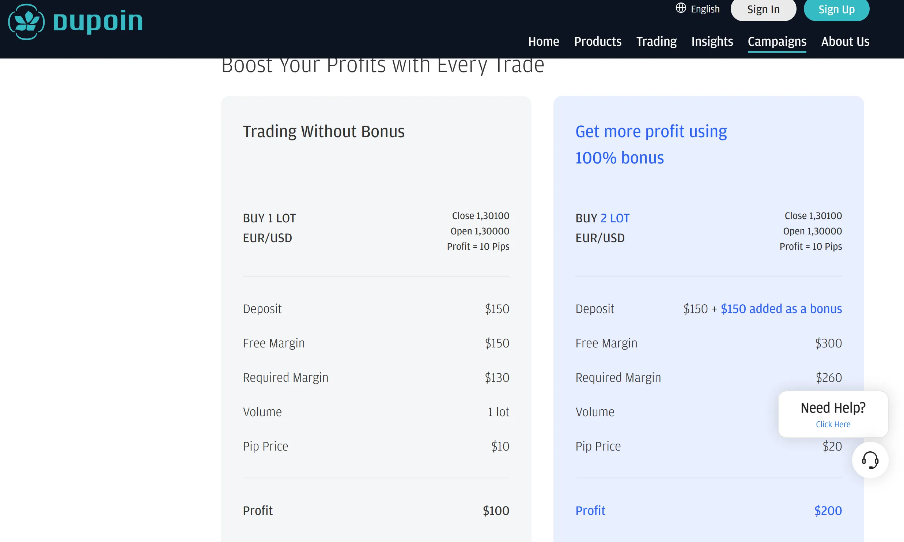Go to the Home menu item

(x=544, y=41)
